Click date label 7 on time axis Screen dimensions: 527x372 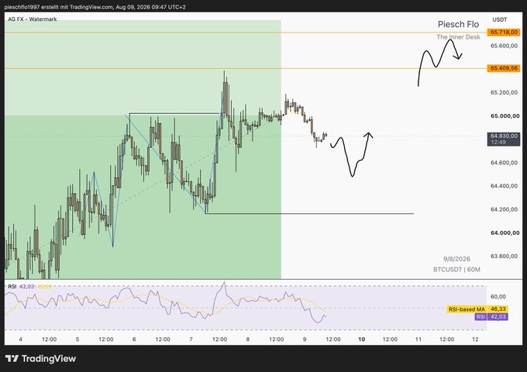coord(191,339)
